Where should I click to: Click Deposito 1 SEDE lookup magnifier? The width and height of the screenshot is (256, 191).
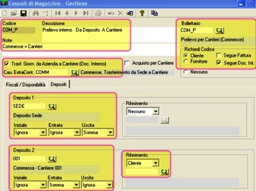[x=52, y=107]
